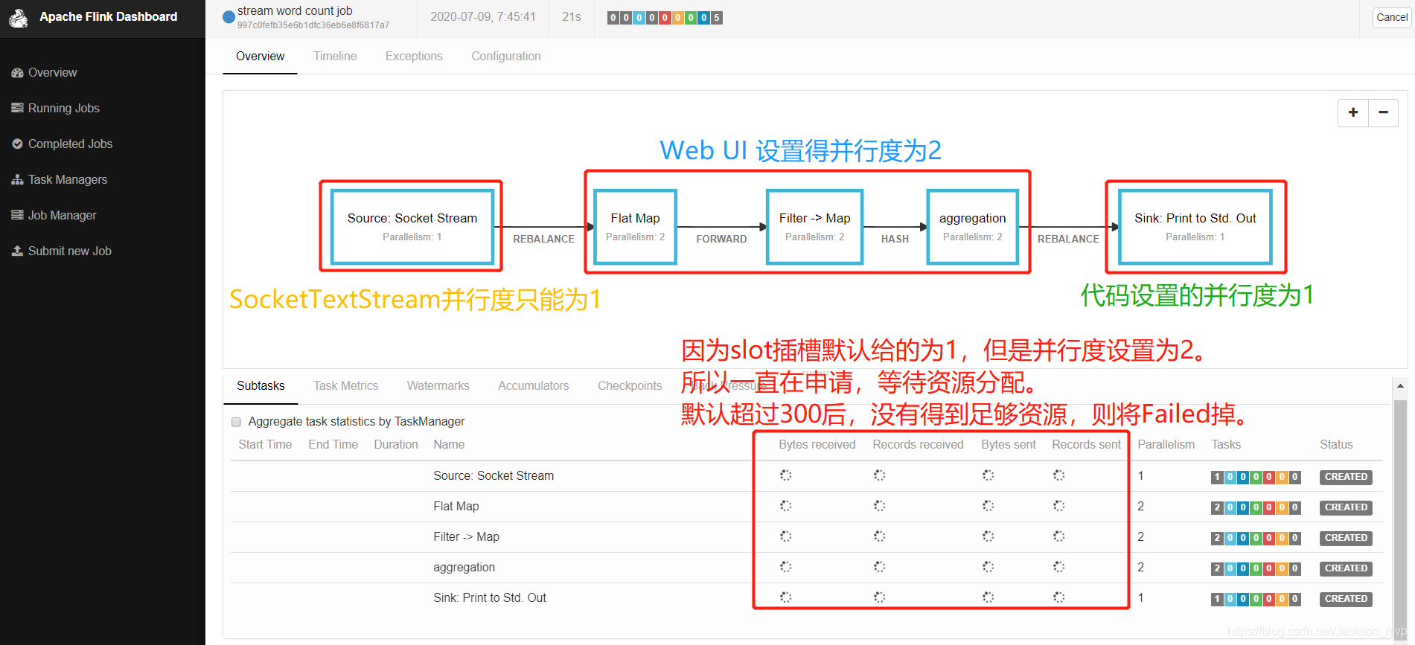
Task: Open Running Jobs in the sidebar
Action: pyautogui.click(x=64, y=109)
